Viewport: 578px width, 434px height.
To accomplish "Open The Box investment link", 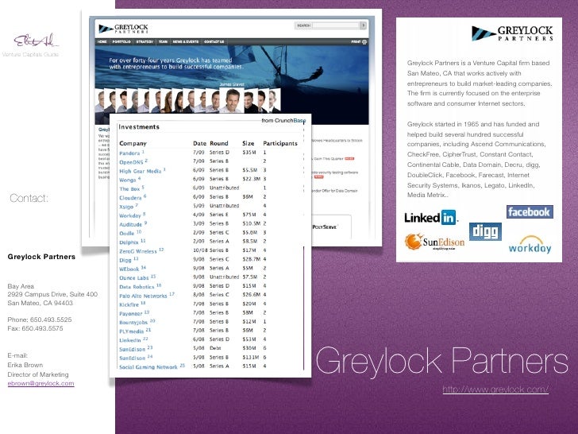I will point(129,189).
